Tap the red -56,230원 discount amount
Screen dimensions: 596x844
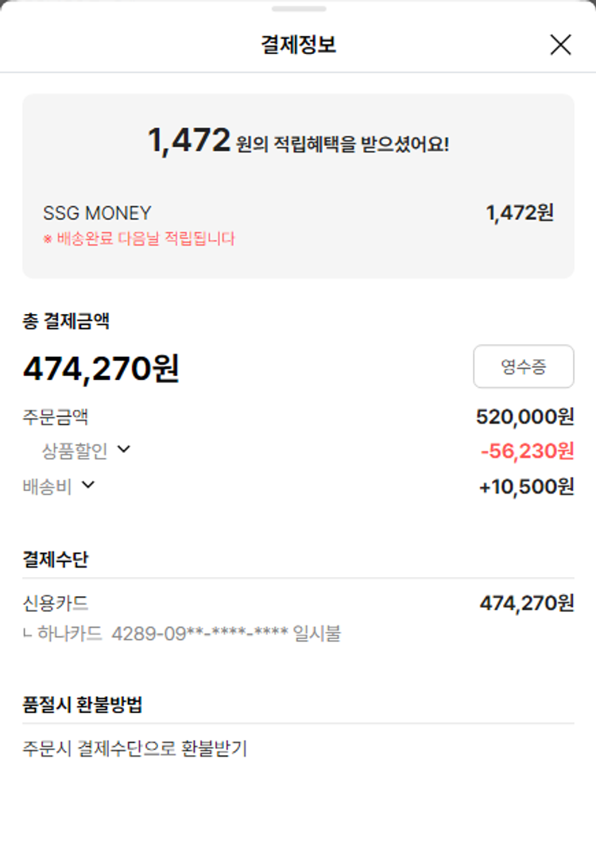[527, 451]
